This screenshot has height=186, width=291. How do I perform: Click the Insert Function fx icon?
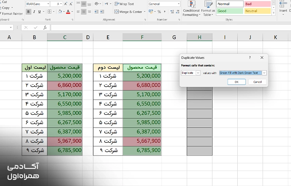(x=45, y=28)
